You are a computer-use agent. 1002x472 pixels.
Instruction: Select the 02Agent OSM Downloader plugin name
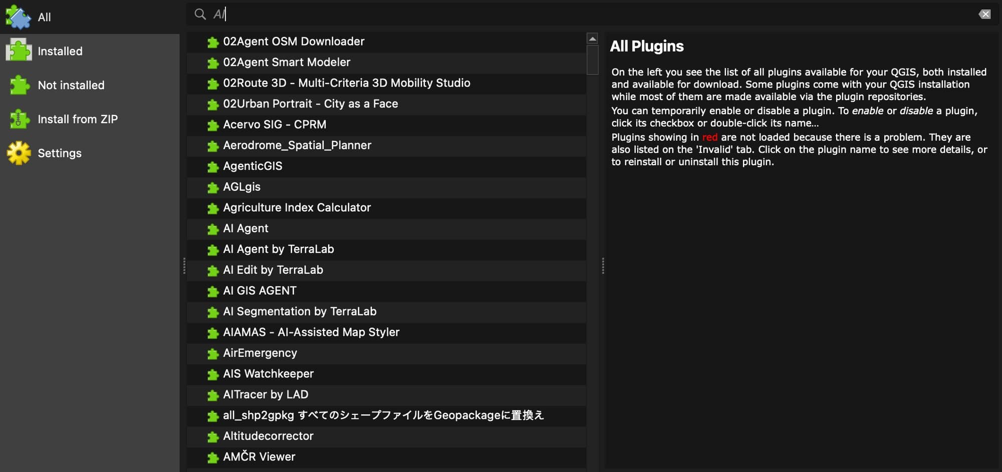[x=294, y=42]
